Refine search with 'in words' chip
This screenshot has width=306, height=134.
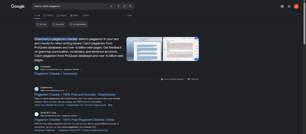pos(58,25)
